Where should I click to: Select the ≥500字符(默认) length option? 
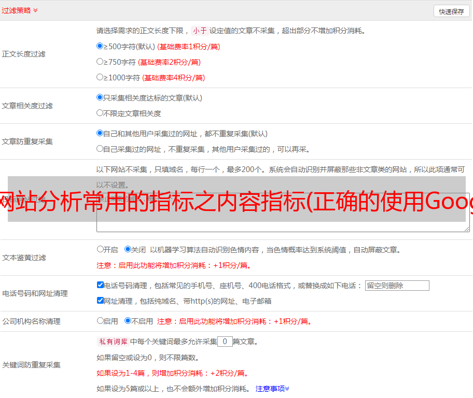(100, 46)
